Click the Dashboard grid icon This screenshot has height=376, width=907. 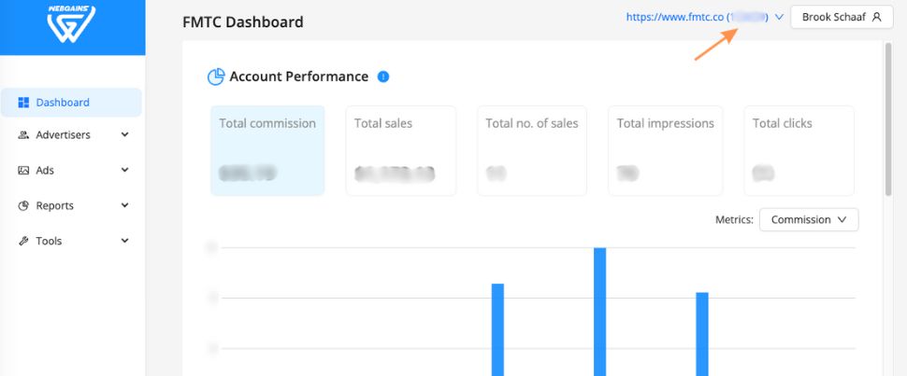pyautogui.click(x=24, y=103)
